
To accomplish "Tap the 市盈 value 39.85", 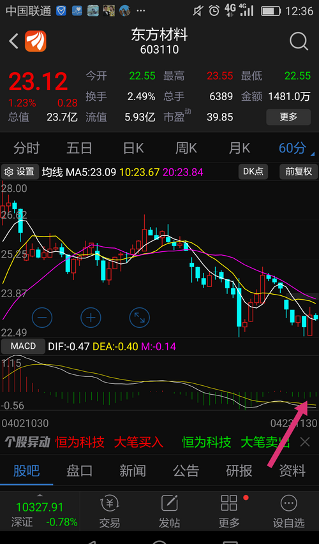I will click(219, 117).
